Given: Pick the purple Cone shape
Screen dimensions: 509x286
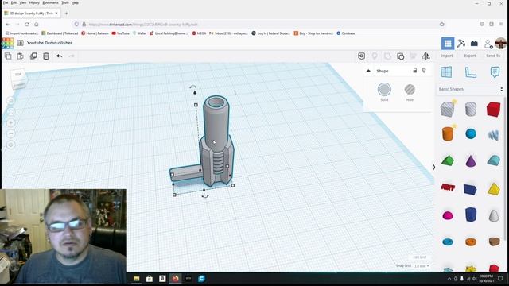Looking at the screenshot, I should (471, 160).
